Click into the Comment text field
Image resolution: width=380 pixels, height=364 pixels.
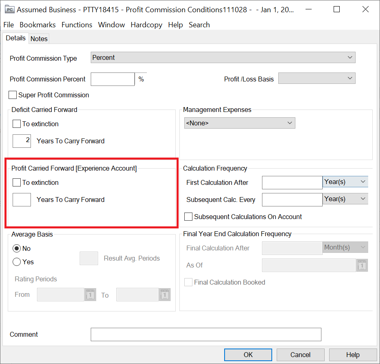click(206, 335)
